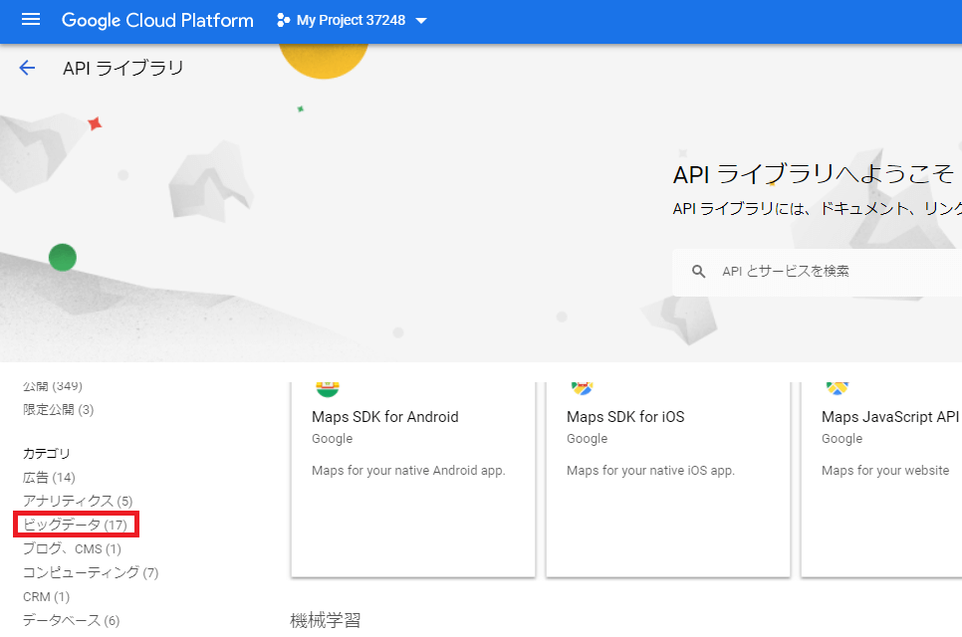Viewport: 962px width, 637px height.
Task: Select the 広告 (14) category
Action: tap(49, 478)
